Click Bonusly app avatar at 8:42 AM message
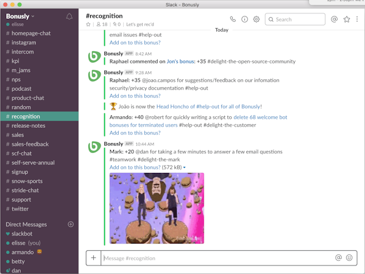The image size is (365, 274). [94, 57]
